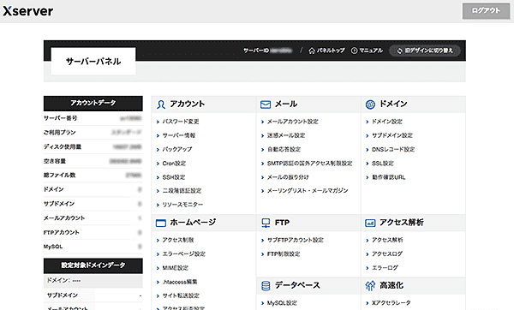
Task: Open SSH設定
Action: pyautogui.click(x=174, y=177)
